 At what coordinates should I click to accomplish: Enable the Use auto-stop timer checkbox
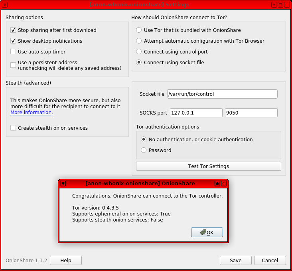(x=13, y=52)
